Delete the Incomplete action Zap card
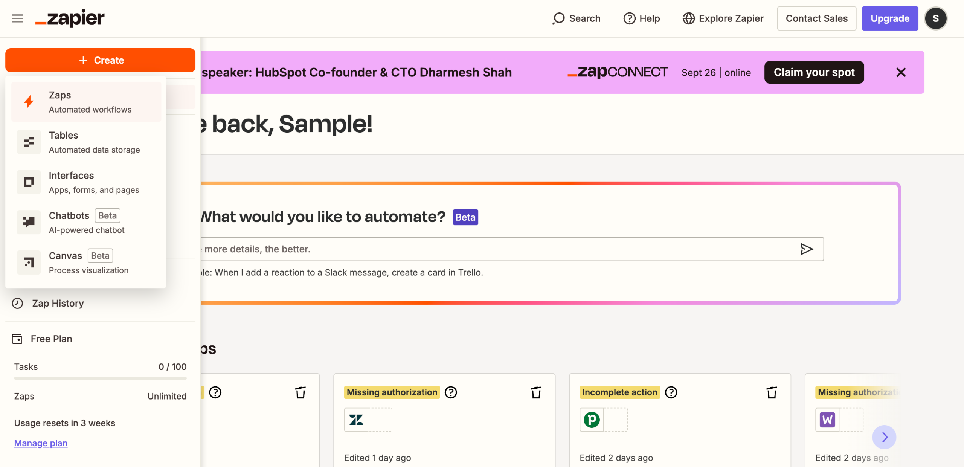Image resolution: width=964 pixels, height=467 pixels. 772,392
